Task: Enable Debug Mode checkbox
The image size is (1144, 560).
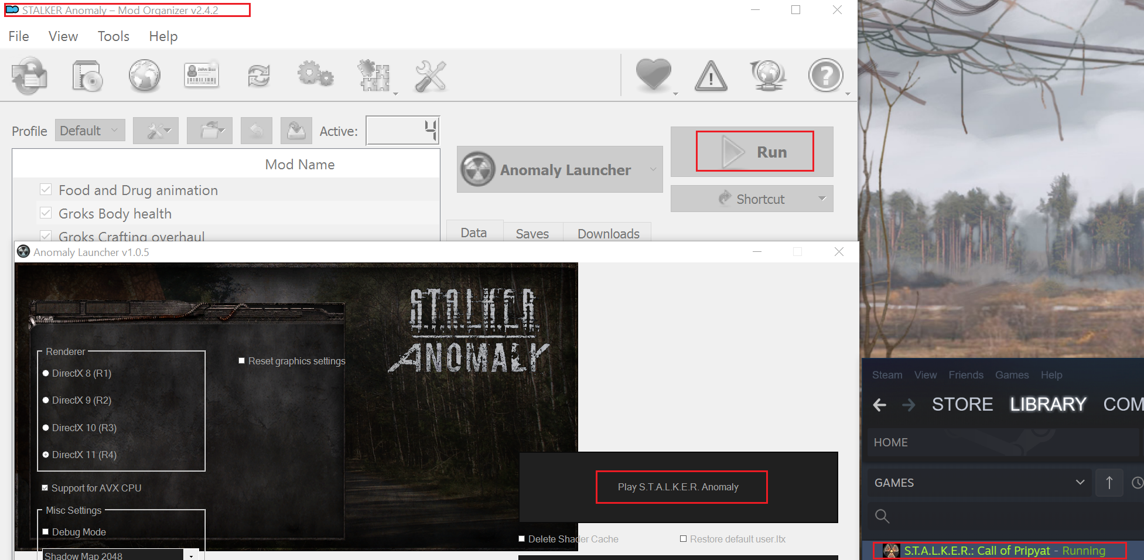Action: (x=45, y=532)
